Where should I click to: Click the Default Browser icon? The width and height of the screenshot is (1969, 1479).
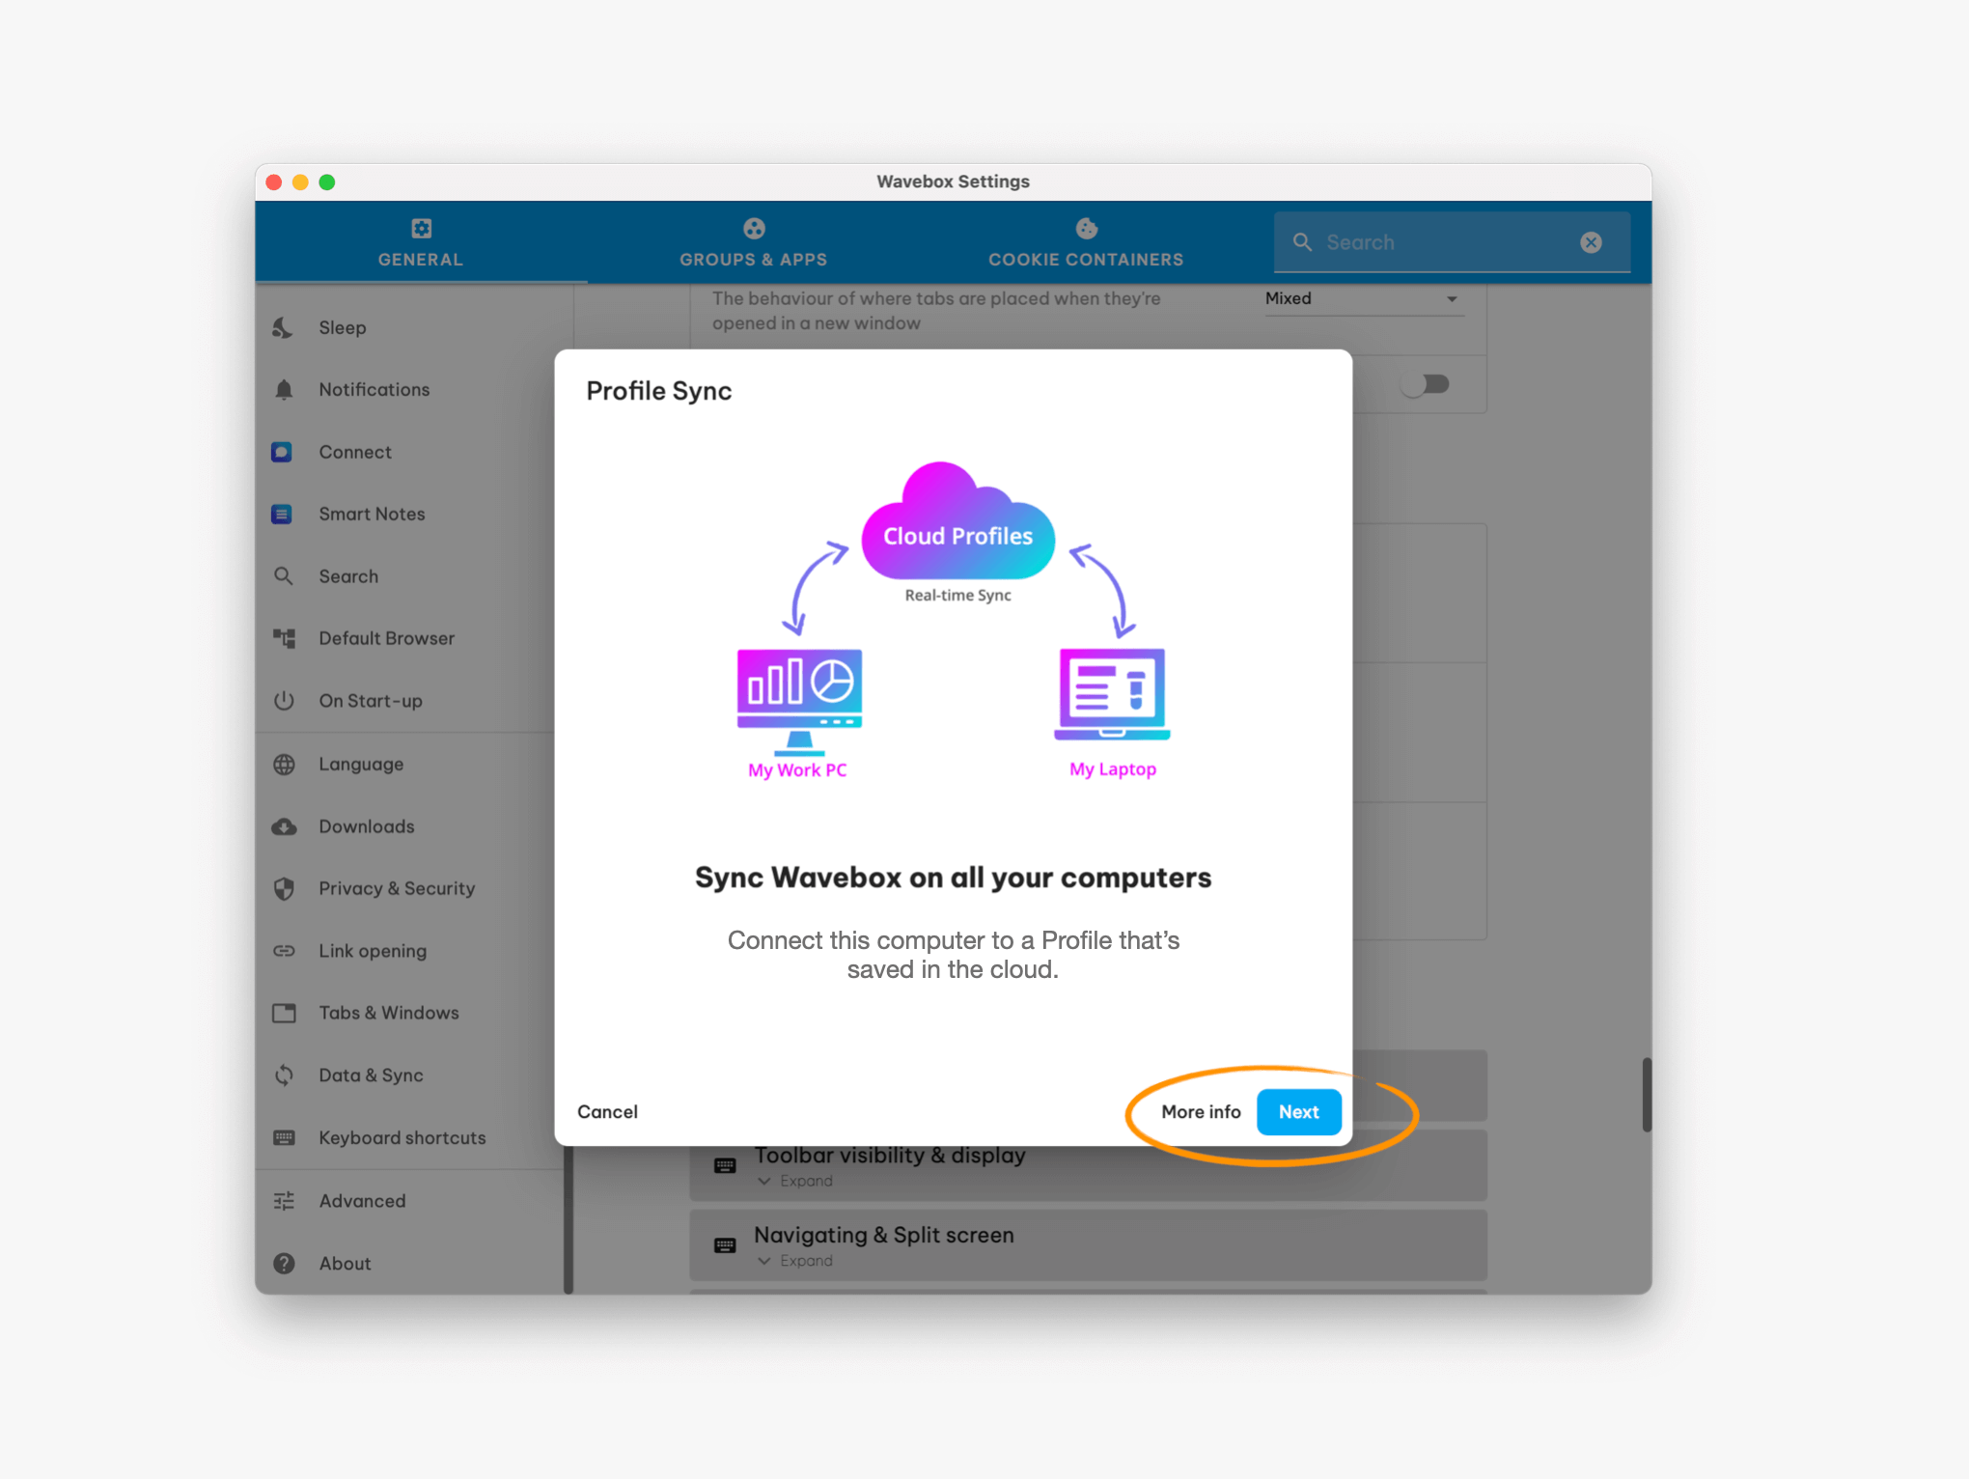point(284,638)
